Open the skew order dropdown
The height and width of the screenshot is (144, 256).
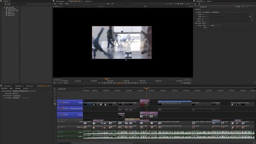204,23
